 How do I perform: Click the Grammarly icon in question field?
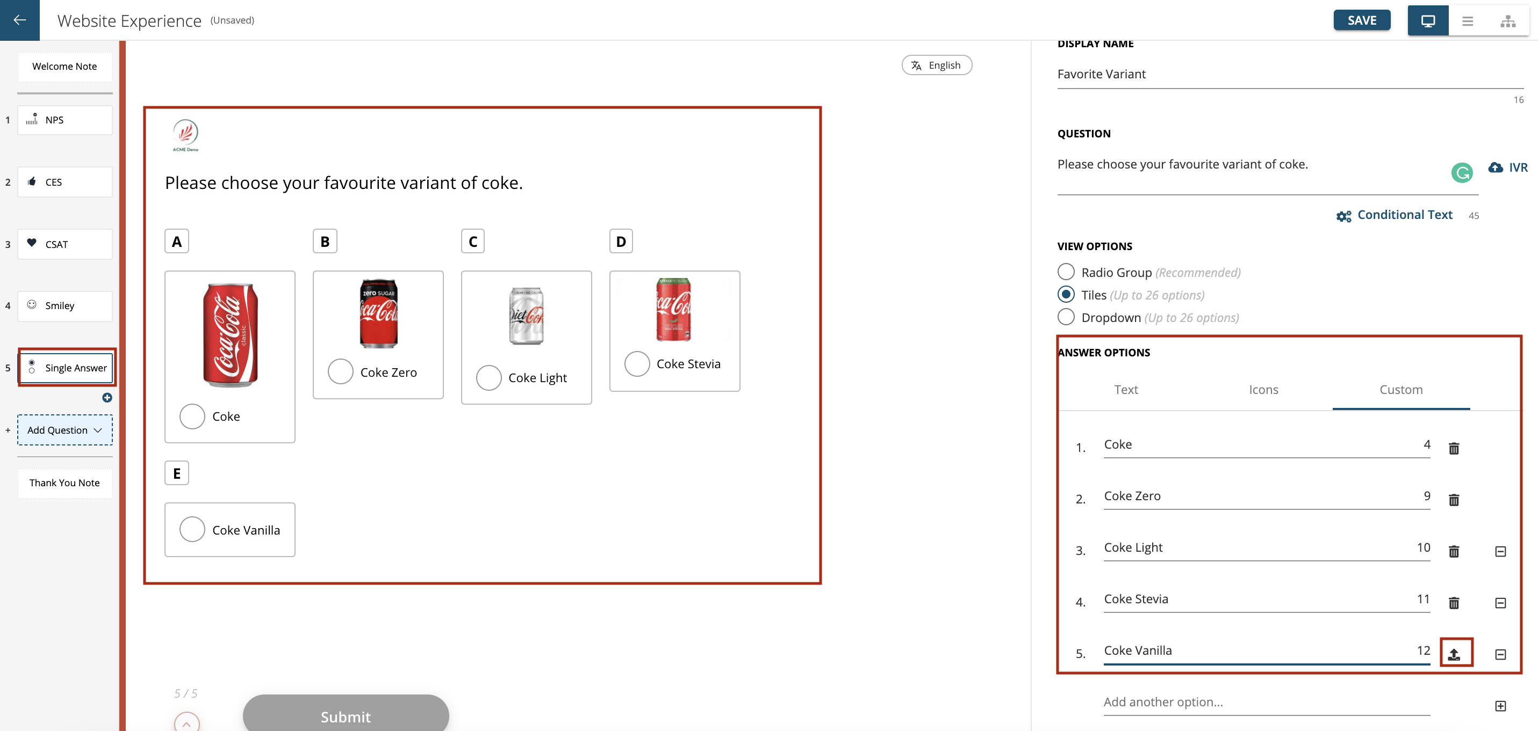(1462, 173)
